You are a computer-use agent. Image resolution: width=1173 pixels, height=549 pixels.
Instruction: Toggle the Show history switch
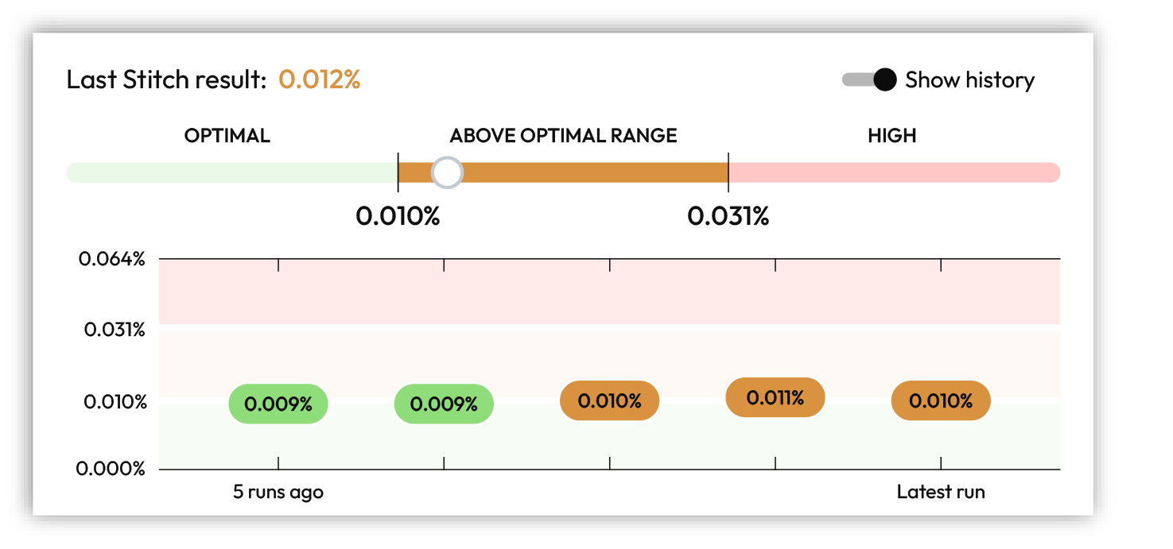[867, 79]
